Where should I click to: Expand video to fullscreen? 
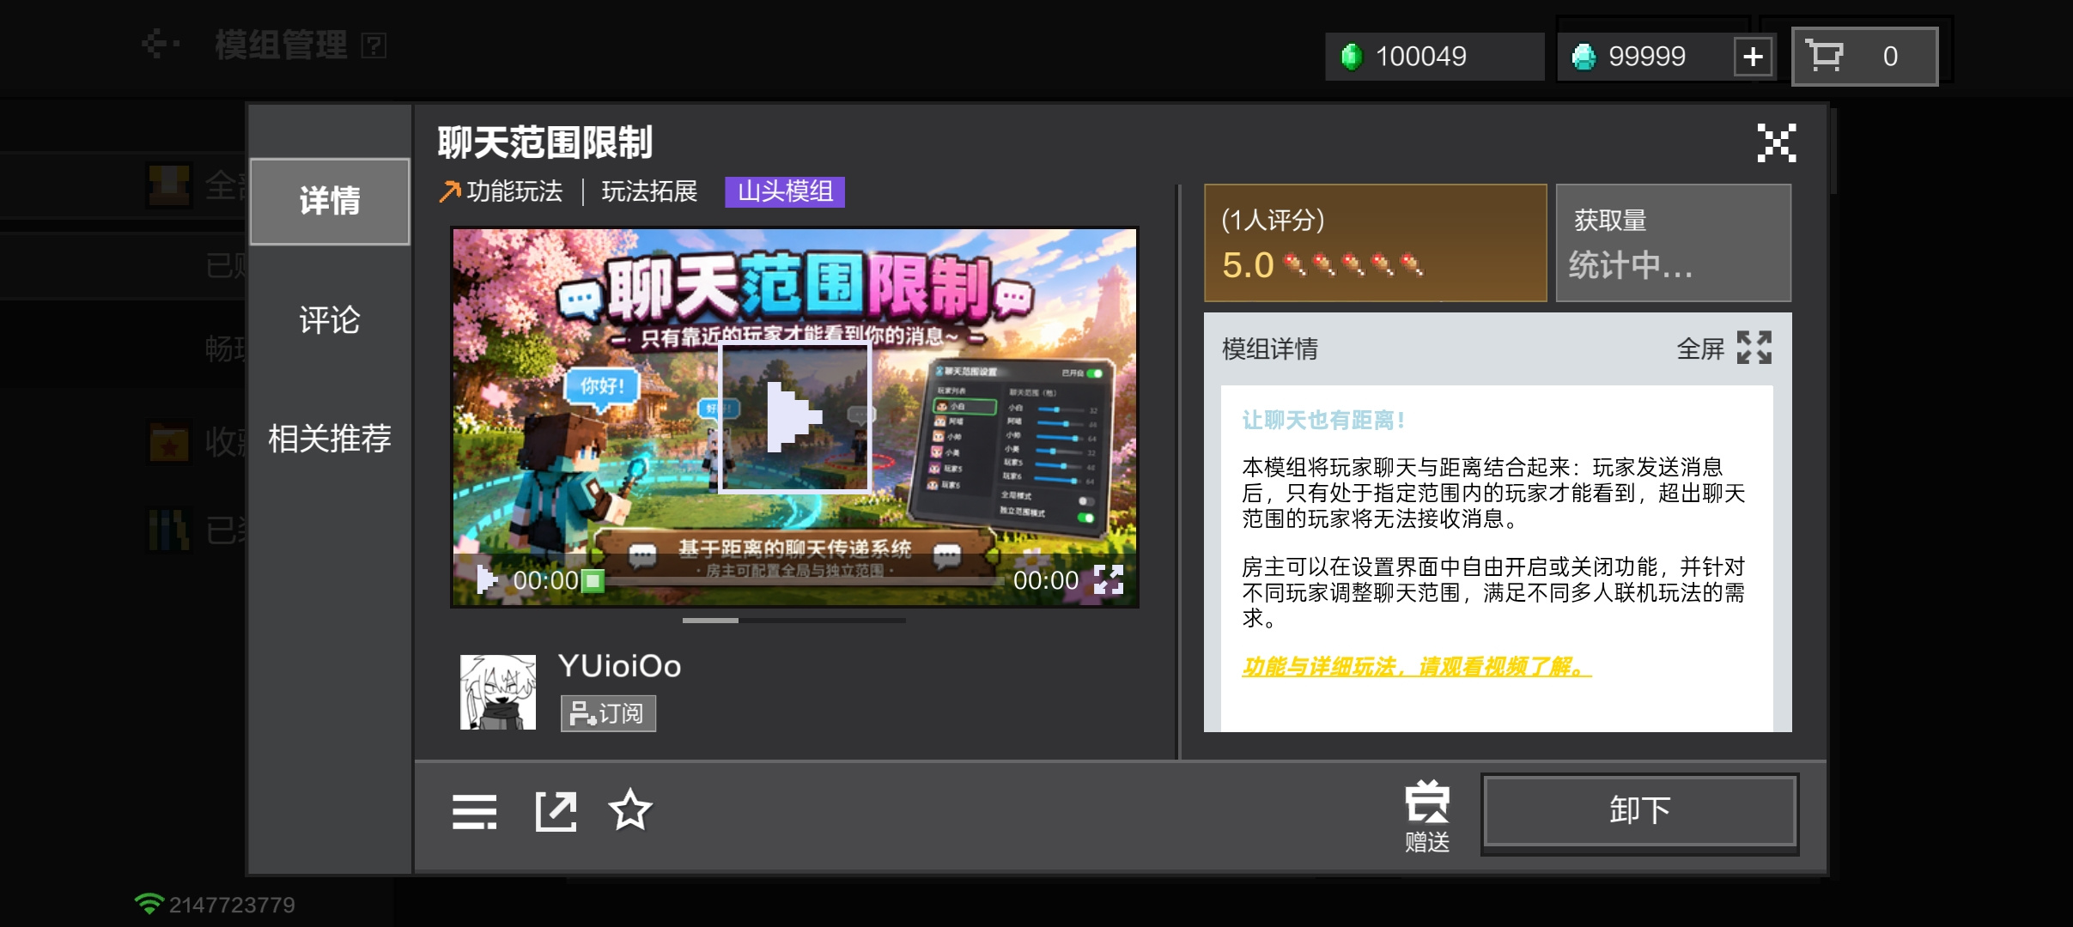pyautogui.click(x=1108, y=580)
